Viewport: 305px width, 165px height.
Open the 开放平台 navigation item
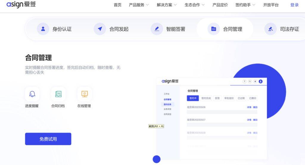click(x=271, y=5)
